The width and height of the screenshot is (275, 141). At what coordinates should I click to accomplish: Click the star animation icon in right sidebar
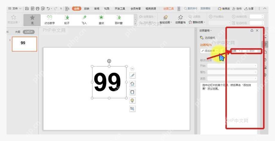click(x=265, y=44)
